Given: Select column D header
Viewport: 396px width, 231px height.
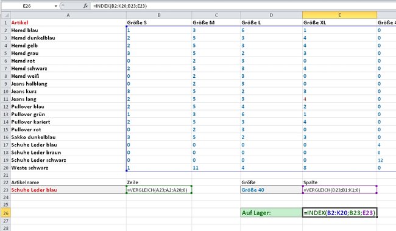Looking at the screenshot, I should pos(271,15).
